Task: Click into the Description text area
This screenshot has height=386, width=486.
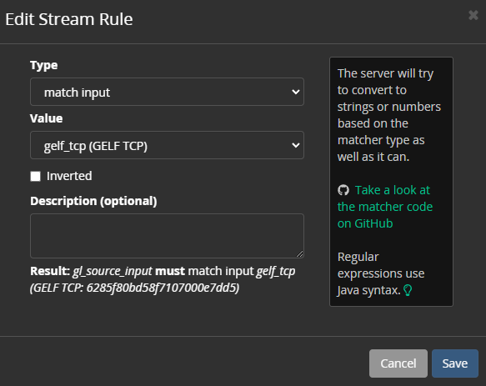Action: click(167, 236)
